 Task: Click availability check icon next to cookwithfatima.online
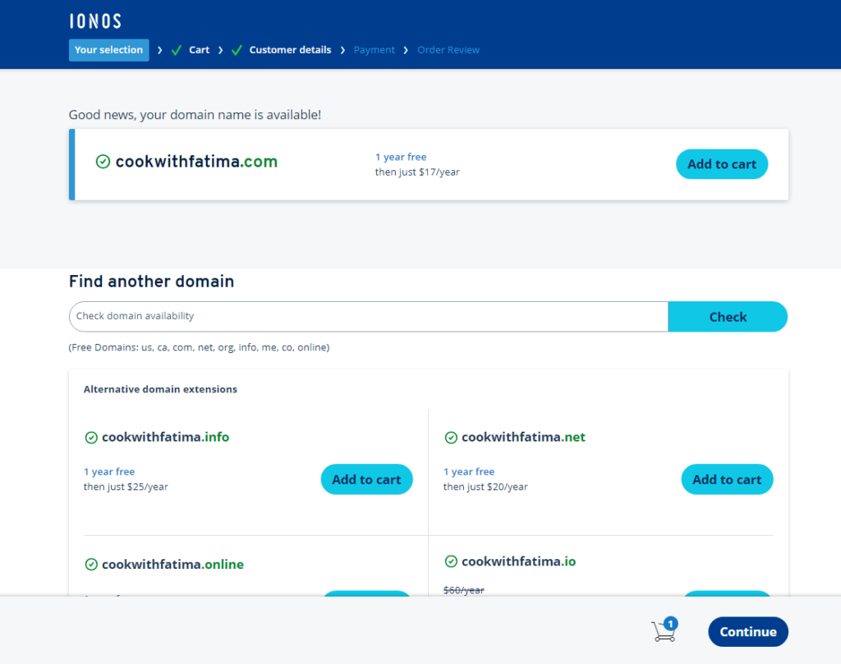click(91, 565)
